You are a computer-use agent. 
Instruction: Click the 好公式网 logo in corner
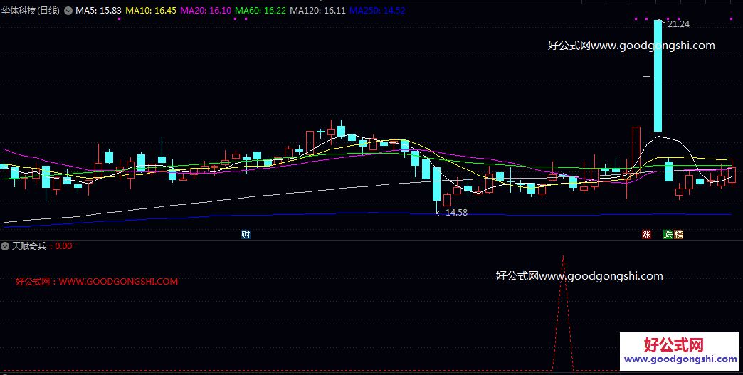click(680, 351)
